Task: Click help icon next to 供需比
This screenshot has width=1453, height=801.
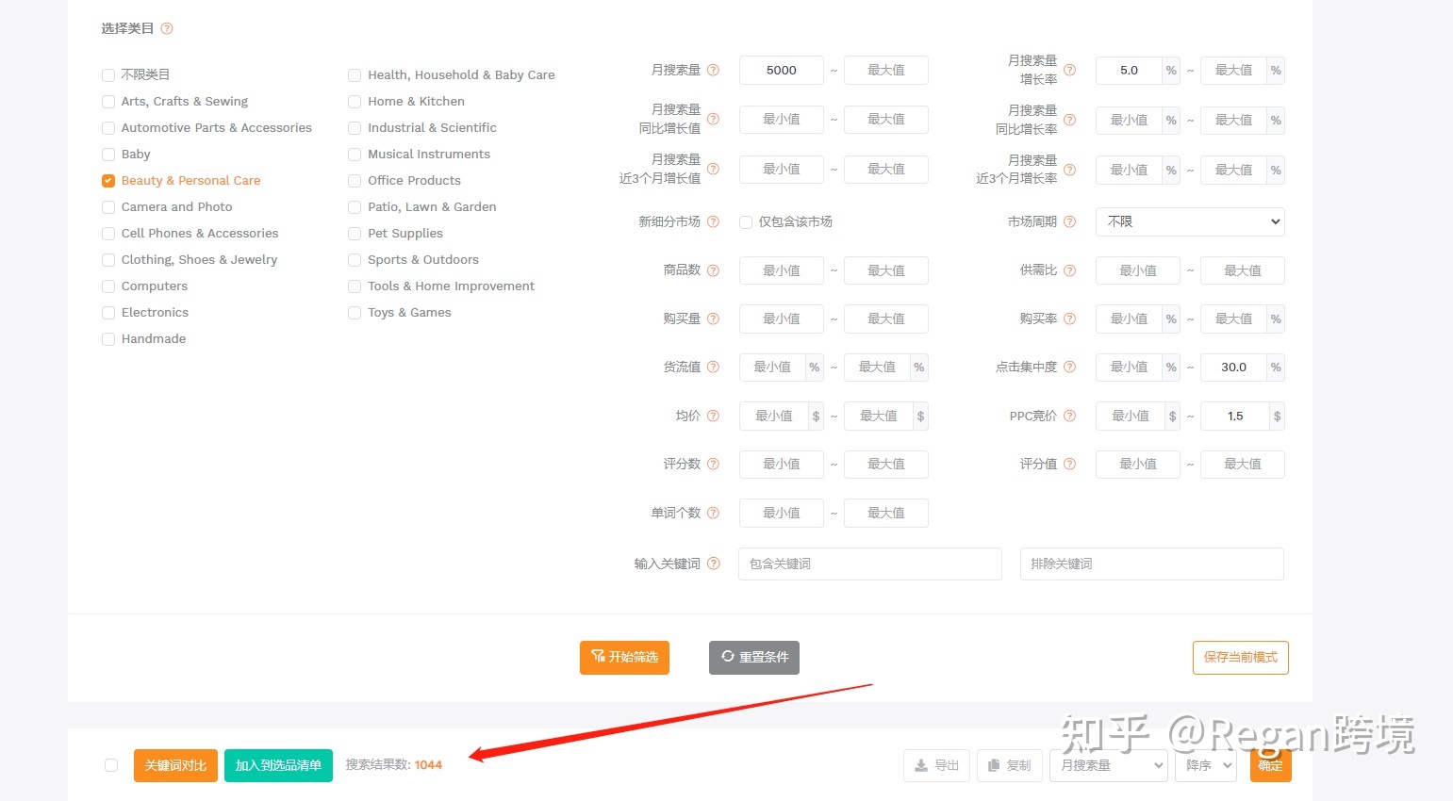Action: click(1069, 270)
